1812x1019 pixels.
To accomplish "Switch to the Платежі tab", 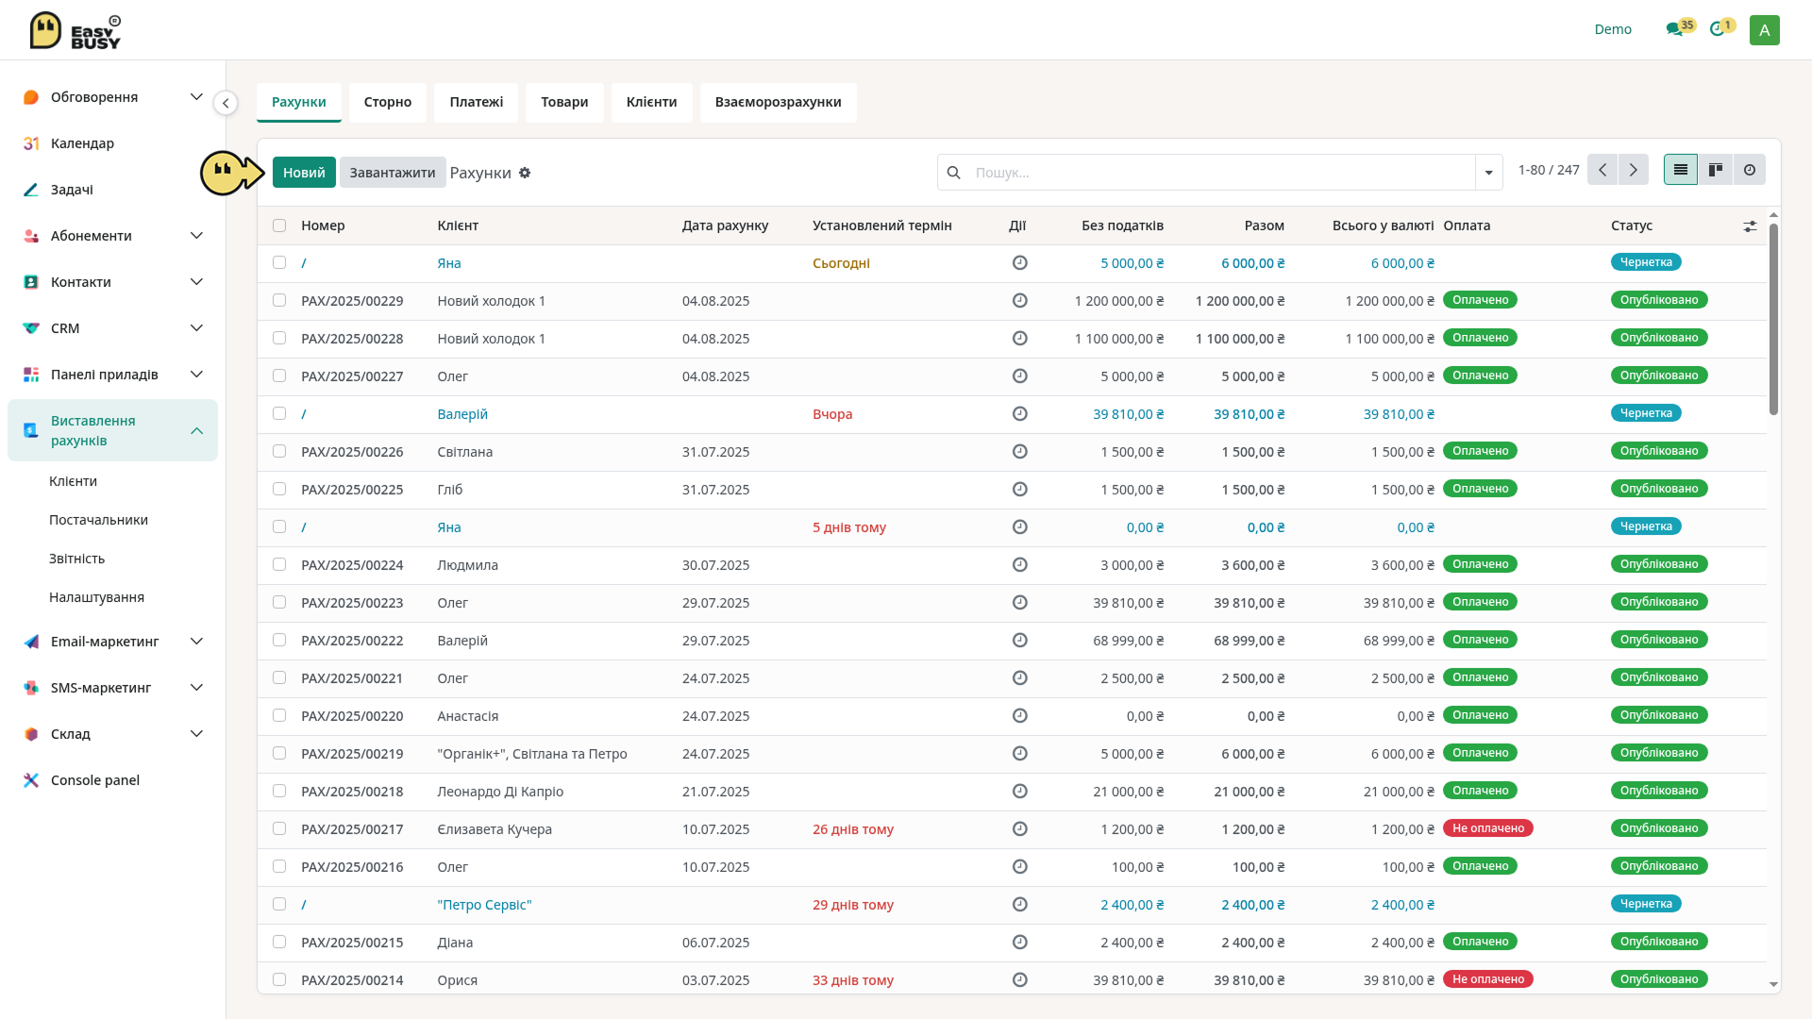I will 477,102.
